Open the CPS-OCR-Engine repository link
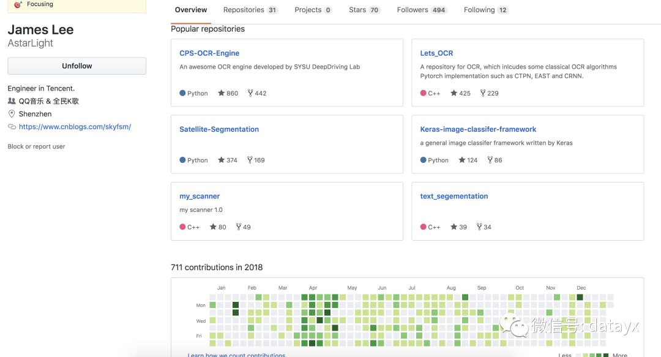Image resolution: width=661 pixels, height=357 pixels. click(x=209, y=53)
